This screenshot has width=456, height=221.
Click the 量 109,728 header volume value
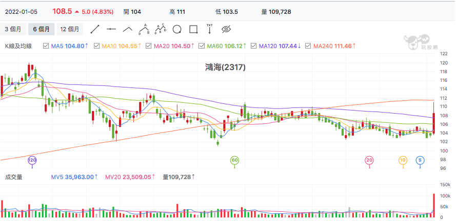[x=276, y=12]
